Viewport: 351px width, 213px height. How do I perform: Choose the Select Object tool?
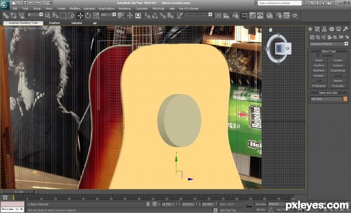(47, 15)
